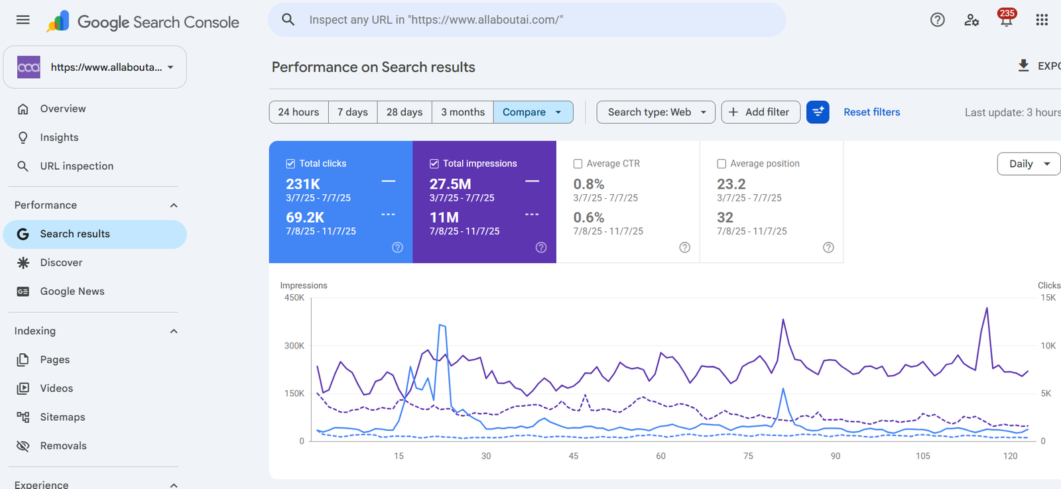Click help icon in Total clicks card
The height and width of the screenshot is (489, 1061).
click(397, 247)
